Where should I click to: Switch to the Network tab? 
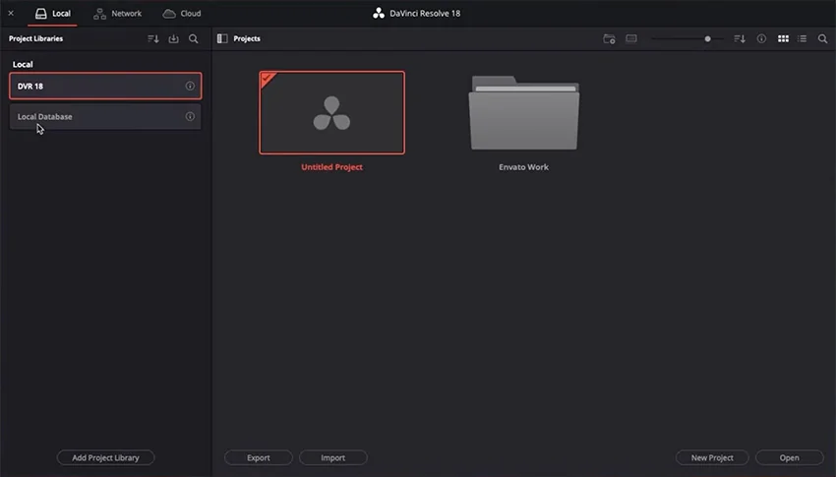click(117, 14)
